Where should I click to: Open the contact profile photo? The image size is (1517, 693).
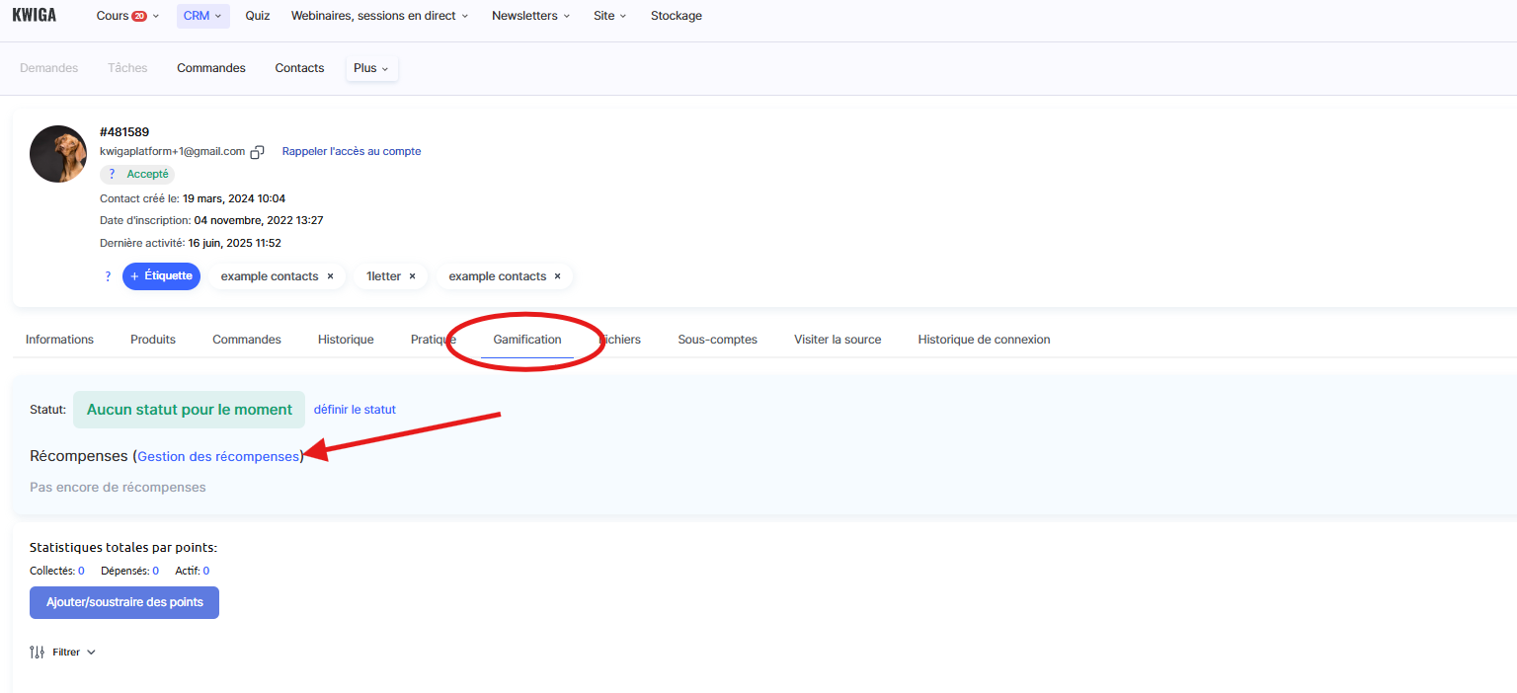click(58, 154)
